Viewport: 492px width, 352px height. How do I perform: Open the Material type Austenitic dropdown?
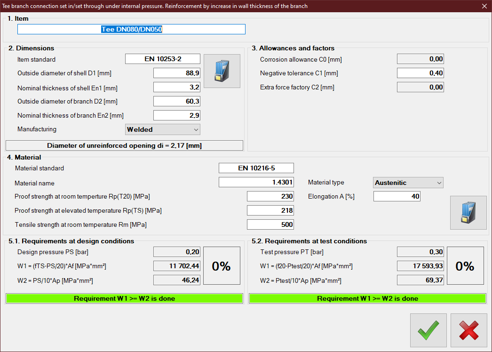coord(408,183)
